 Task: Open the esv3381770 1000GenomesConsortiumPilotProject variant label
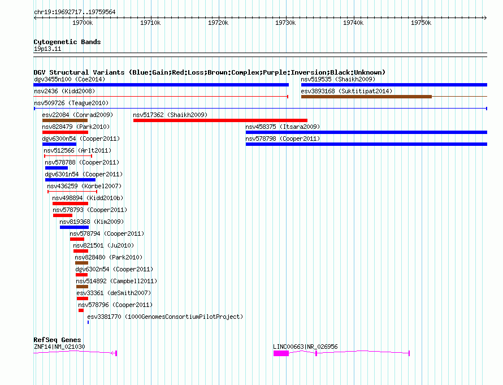point(165,317)
